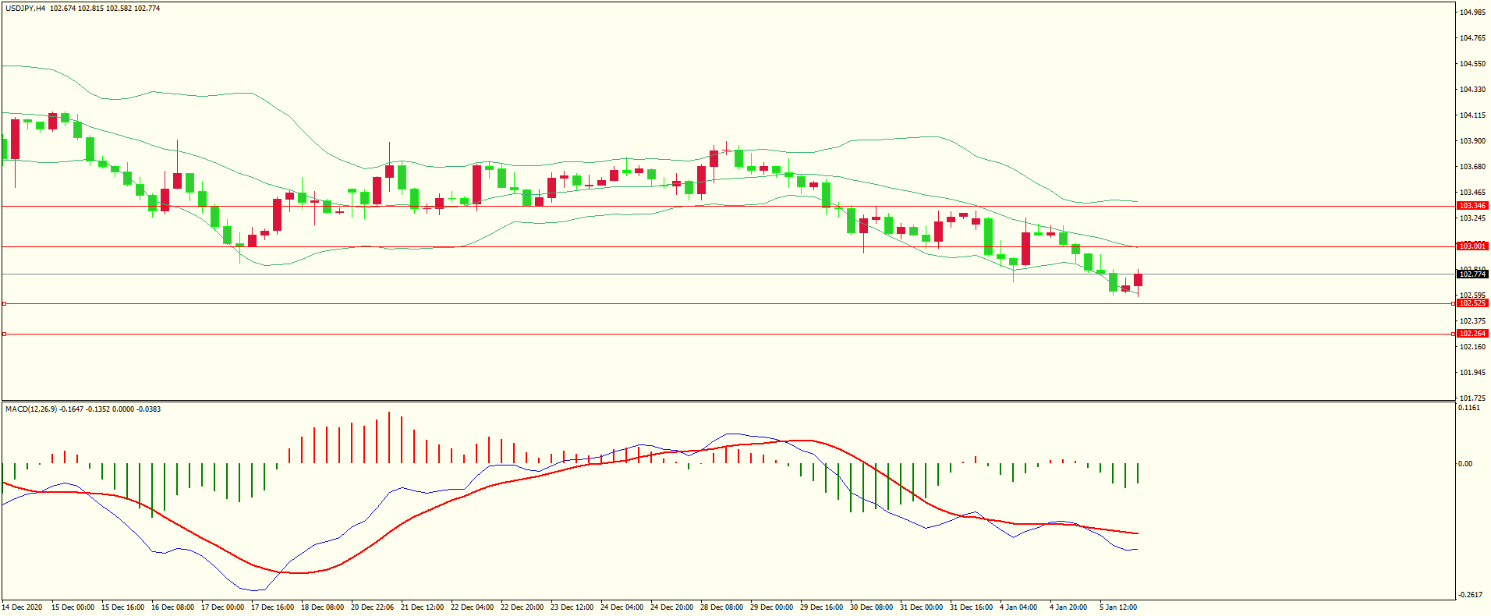Click the 104.330 price scale value
The height and width of the screenshot is (616, 1491).
[1472, 90]
